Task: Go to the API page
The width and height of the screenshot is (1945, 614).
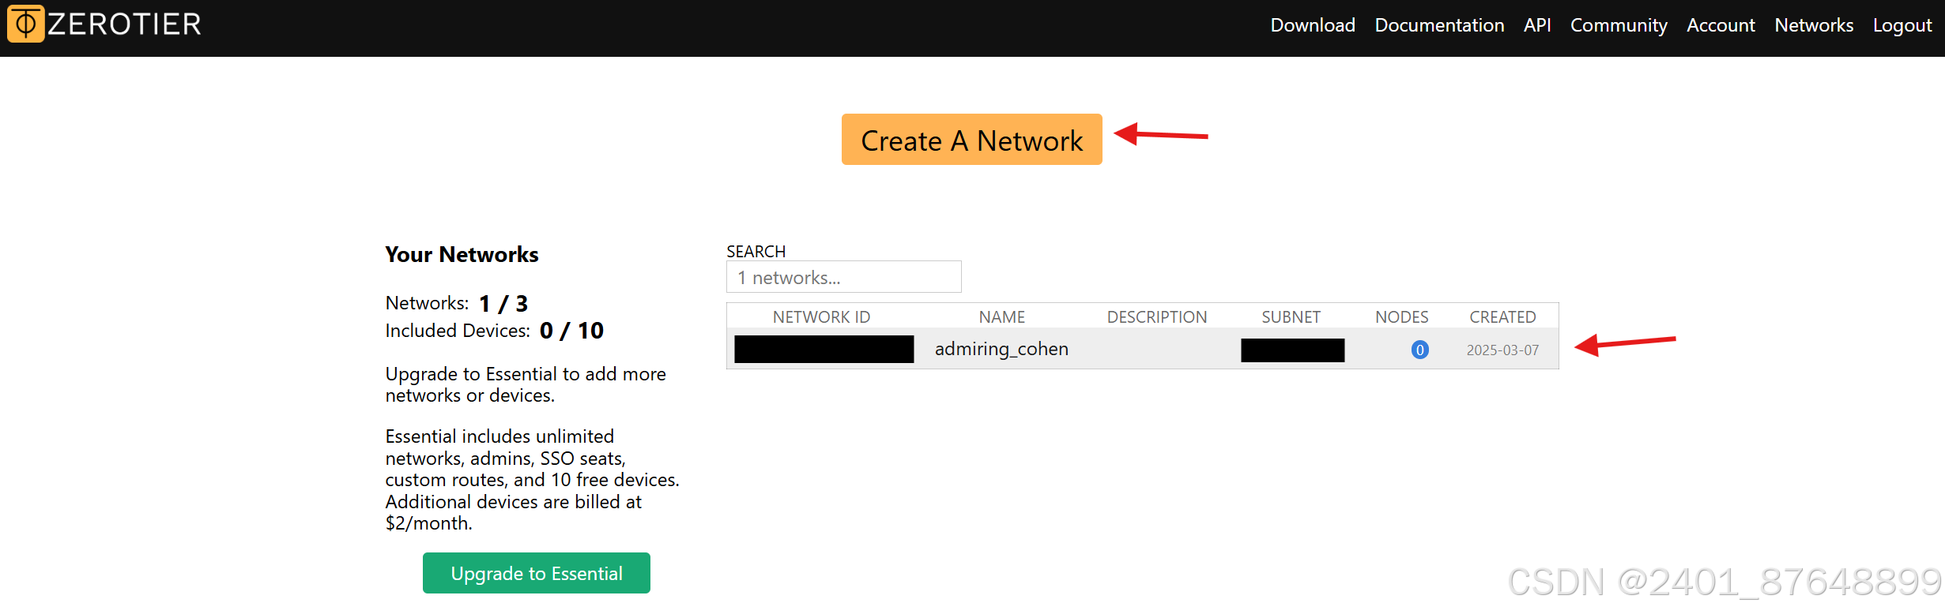Action: click(x=1536, y=25)
